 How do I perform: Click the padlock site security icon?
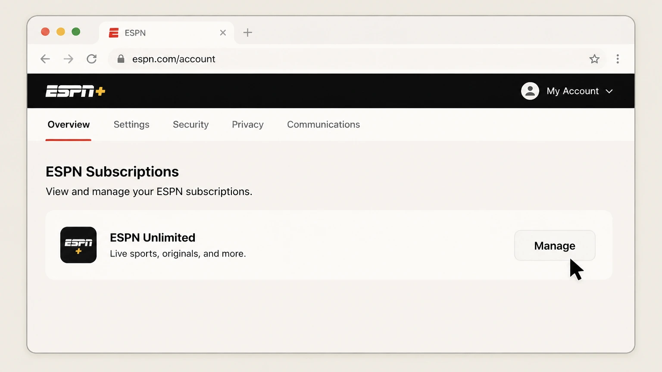click(x=121, y=59)
